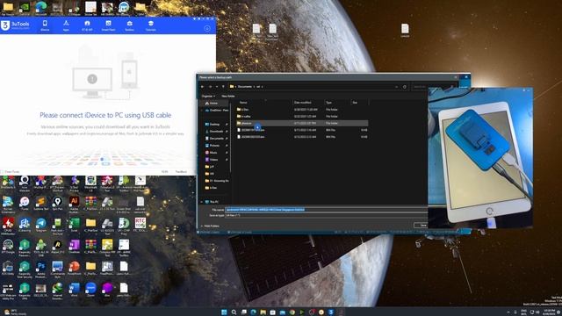Viewport: 562px width, 316px height.
Task: Click the Save button in the dialog
Action: pos(421,225)
